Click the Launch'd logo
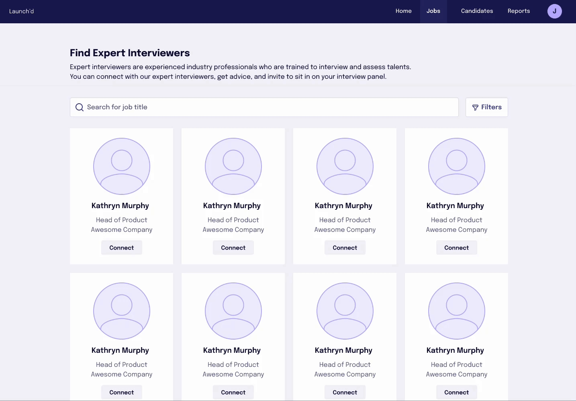The width and height of the screenshot is (576, 401). pyautogui.click(x=22, y=11)
